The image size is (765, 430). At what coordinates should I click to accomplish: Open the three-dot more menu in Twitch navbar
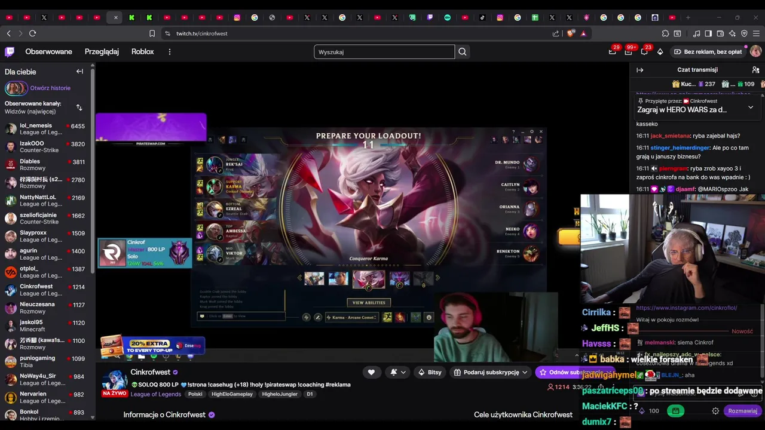click(x=170, y=52)
